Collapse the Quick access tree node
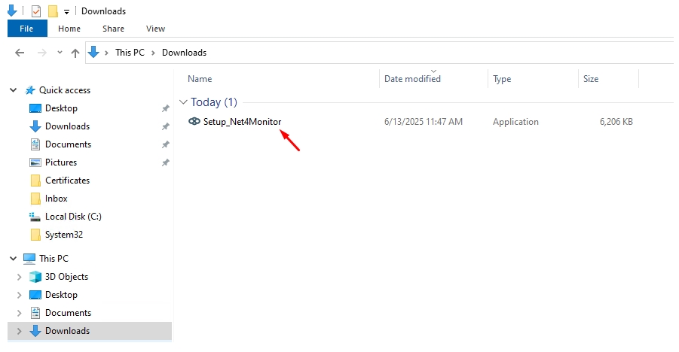679x352 pixels. click(14, 90)
